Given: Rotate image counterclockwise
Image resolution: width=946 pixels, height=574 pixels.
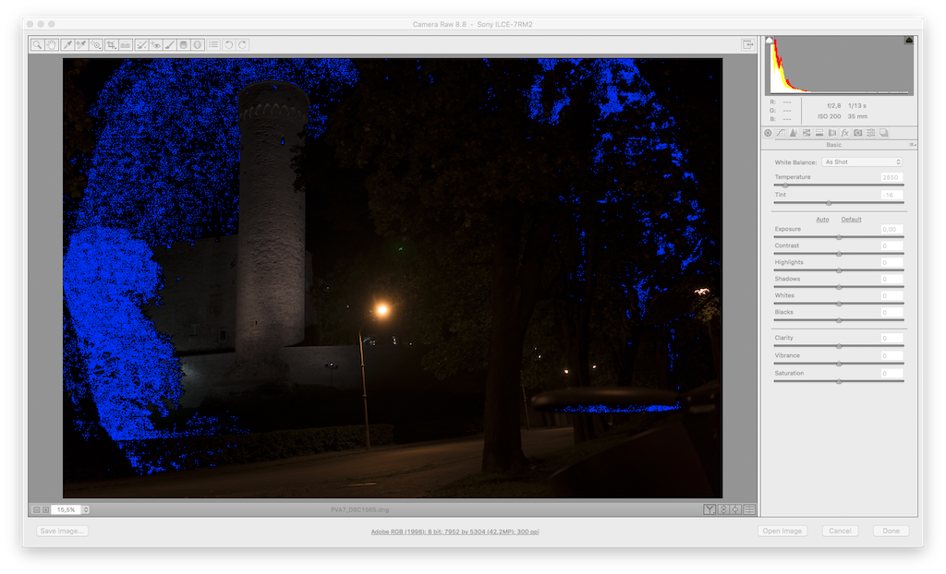Looking at the screenshot, I should (228, 44).
